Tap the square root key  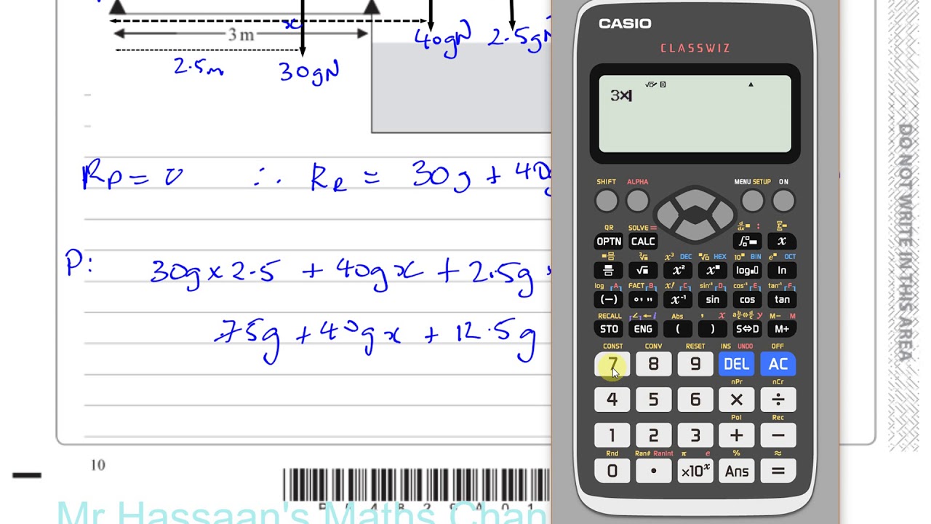point(643,270)
